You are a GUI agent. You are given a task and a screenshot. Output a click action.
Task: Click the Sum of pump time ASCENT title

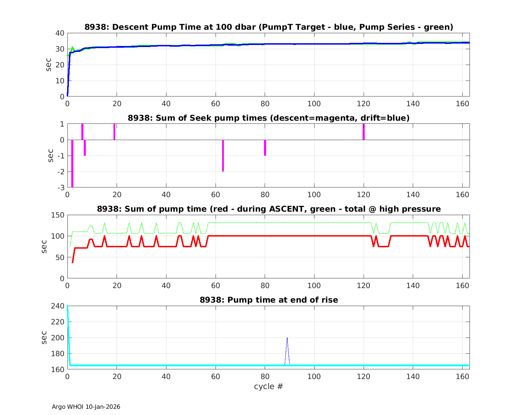268,209
